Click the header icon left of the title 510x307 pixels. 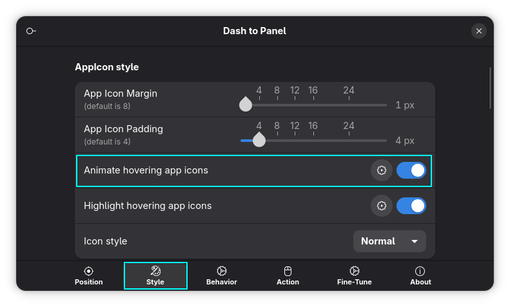click(x=31, y=31)
